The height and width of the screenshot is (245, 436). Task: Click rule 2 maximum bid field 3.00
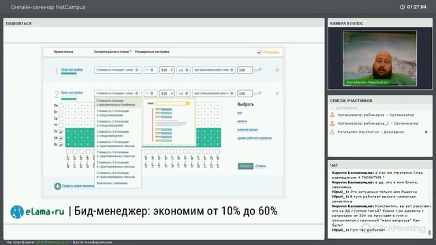[x=245, y=93]
